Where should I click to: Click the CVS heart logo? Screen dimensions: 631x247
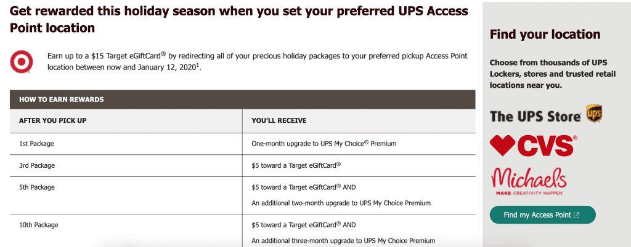pyautogui.click(x=502, y=145)
